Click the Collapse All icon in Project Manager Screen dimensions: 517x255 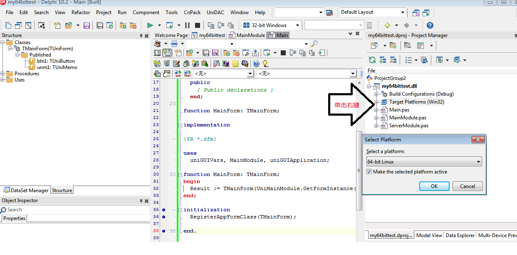[393, 59]
